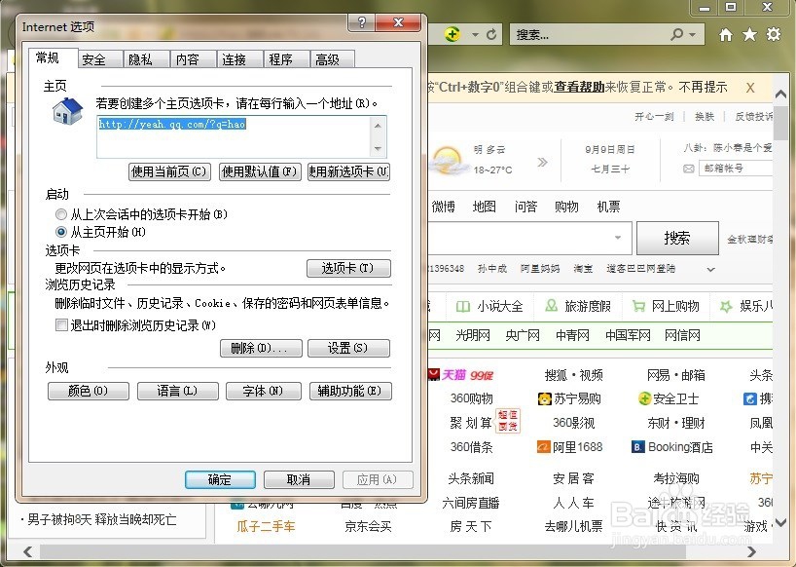This screenshot has height=567, width=796.
Task: Click the page vertical scrollbar up arrow
Action: coord(780,94)
